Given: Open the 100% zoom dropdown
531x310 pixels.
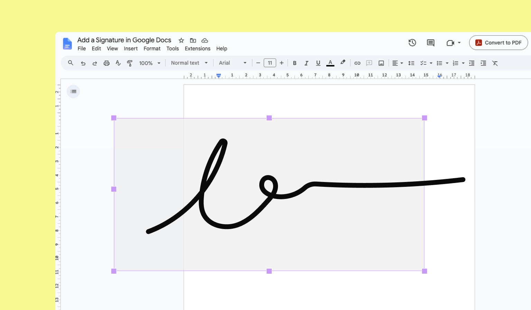Looking at the screenshot, I should (x=150, y=63).
